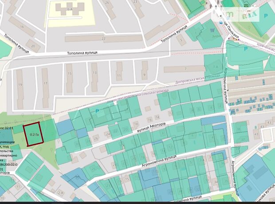Select the red-outlined 0.2 Га land parcel
The height and width of the screenshot is (204, 275).
(x=34, y=134)
